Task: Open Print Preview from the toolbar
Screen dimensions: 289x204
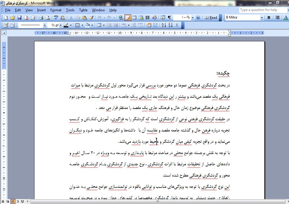Action: click(47, 18)
